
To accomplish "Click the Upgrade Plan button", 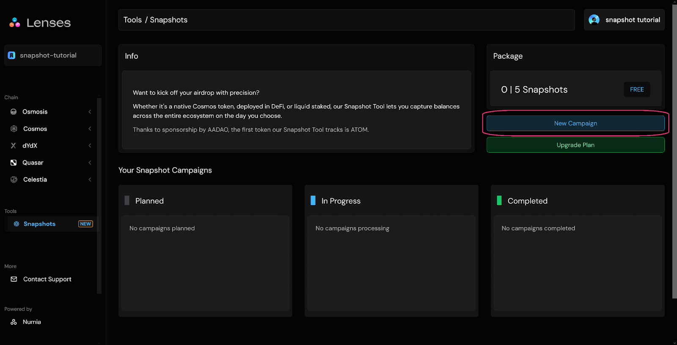I will [575, 145].
